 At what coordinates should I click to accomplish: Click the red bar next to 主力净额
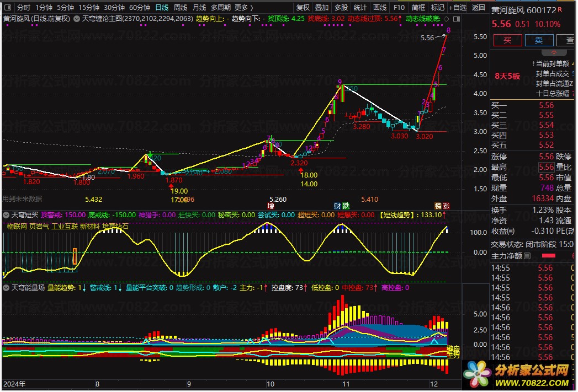click(548, 256)
